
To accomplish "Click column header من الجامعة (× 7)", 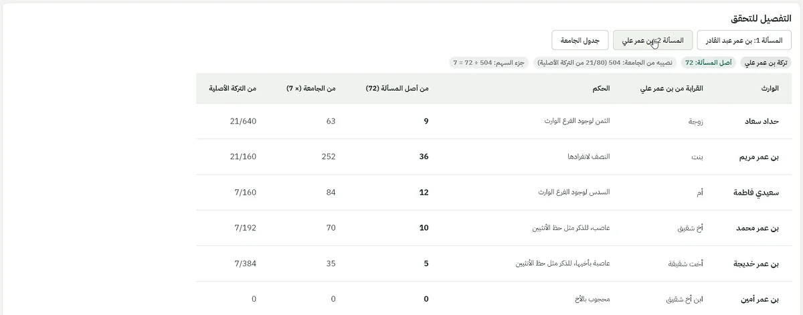I will pyautogui.click(x=310, y=88).
